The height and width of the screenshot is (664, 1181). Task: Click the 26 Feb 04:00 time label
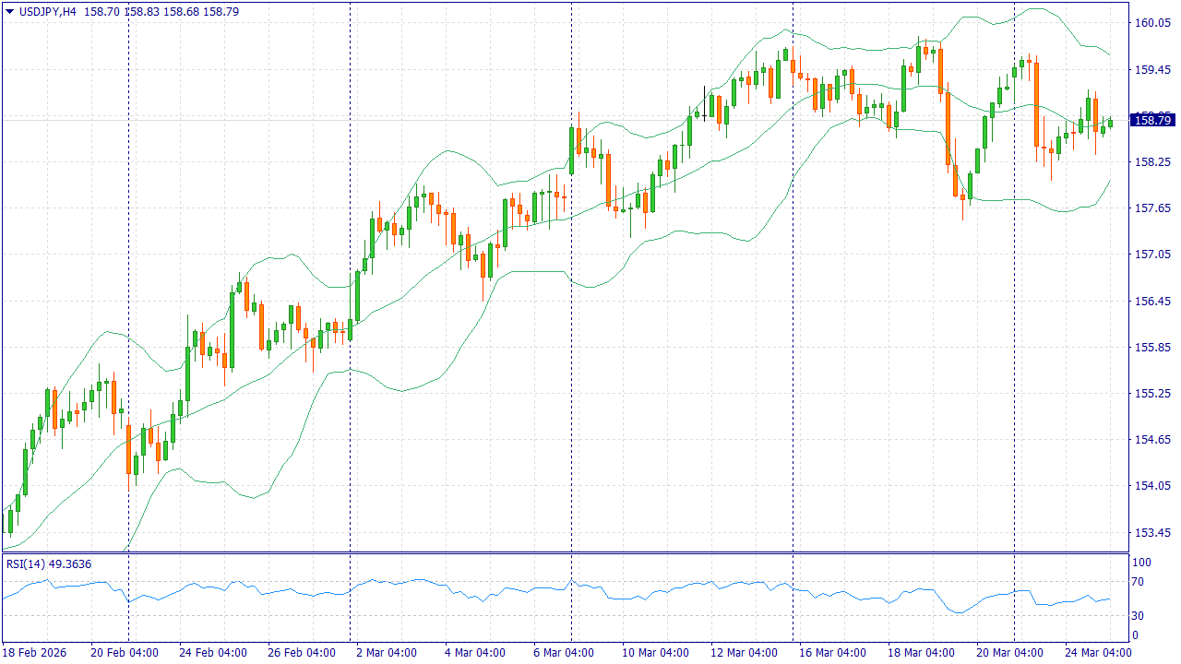(301, 653)
